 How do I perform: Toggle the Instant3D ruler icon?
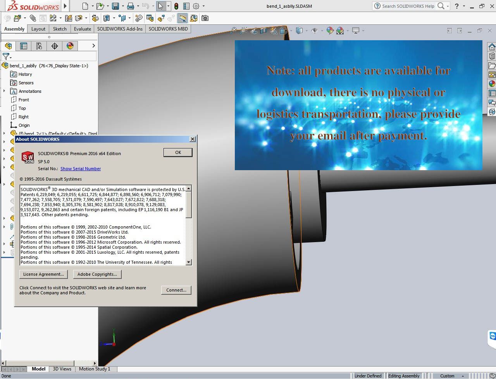tap(182, 18)
